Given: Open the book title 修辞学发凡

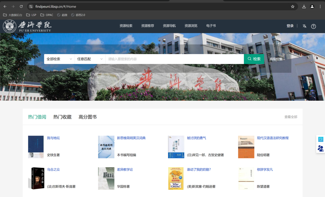Looking at the screenshot, I should pyautogui.click(x=265, y=170).
